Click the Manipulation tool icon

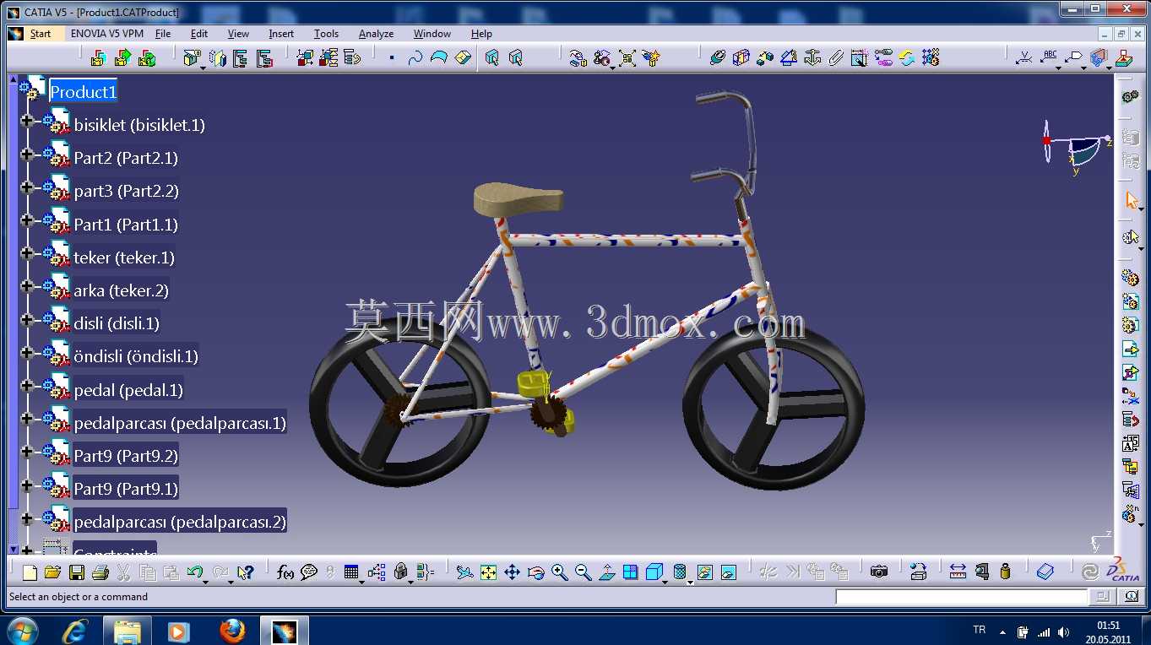pyautogui.click(x=578, y=58)
